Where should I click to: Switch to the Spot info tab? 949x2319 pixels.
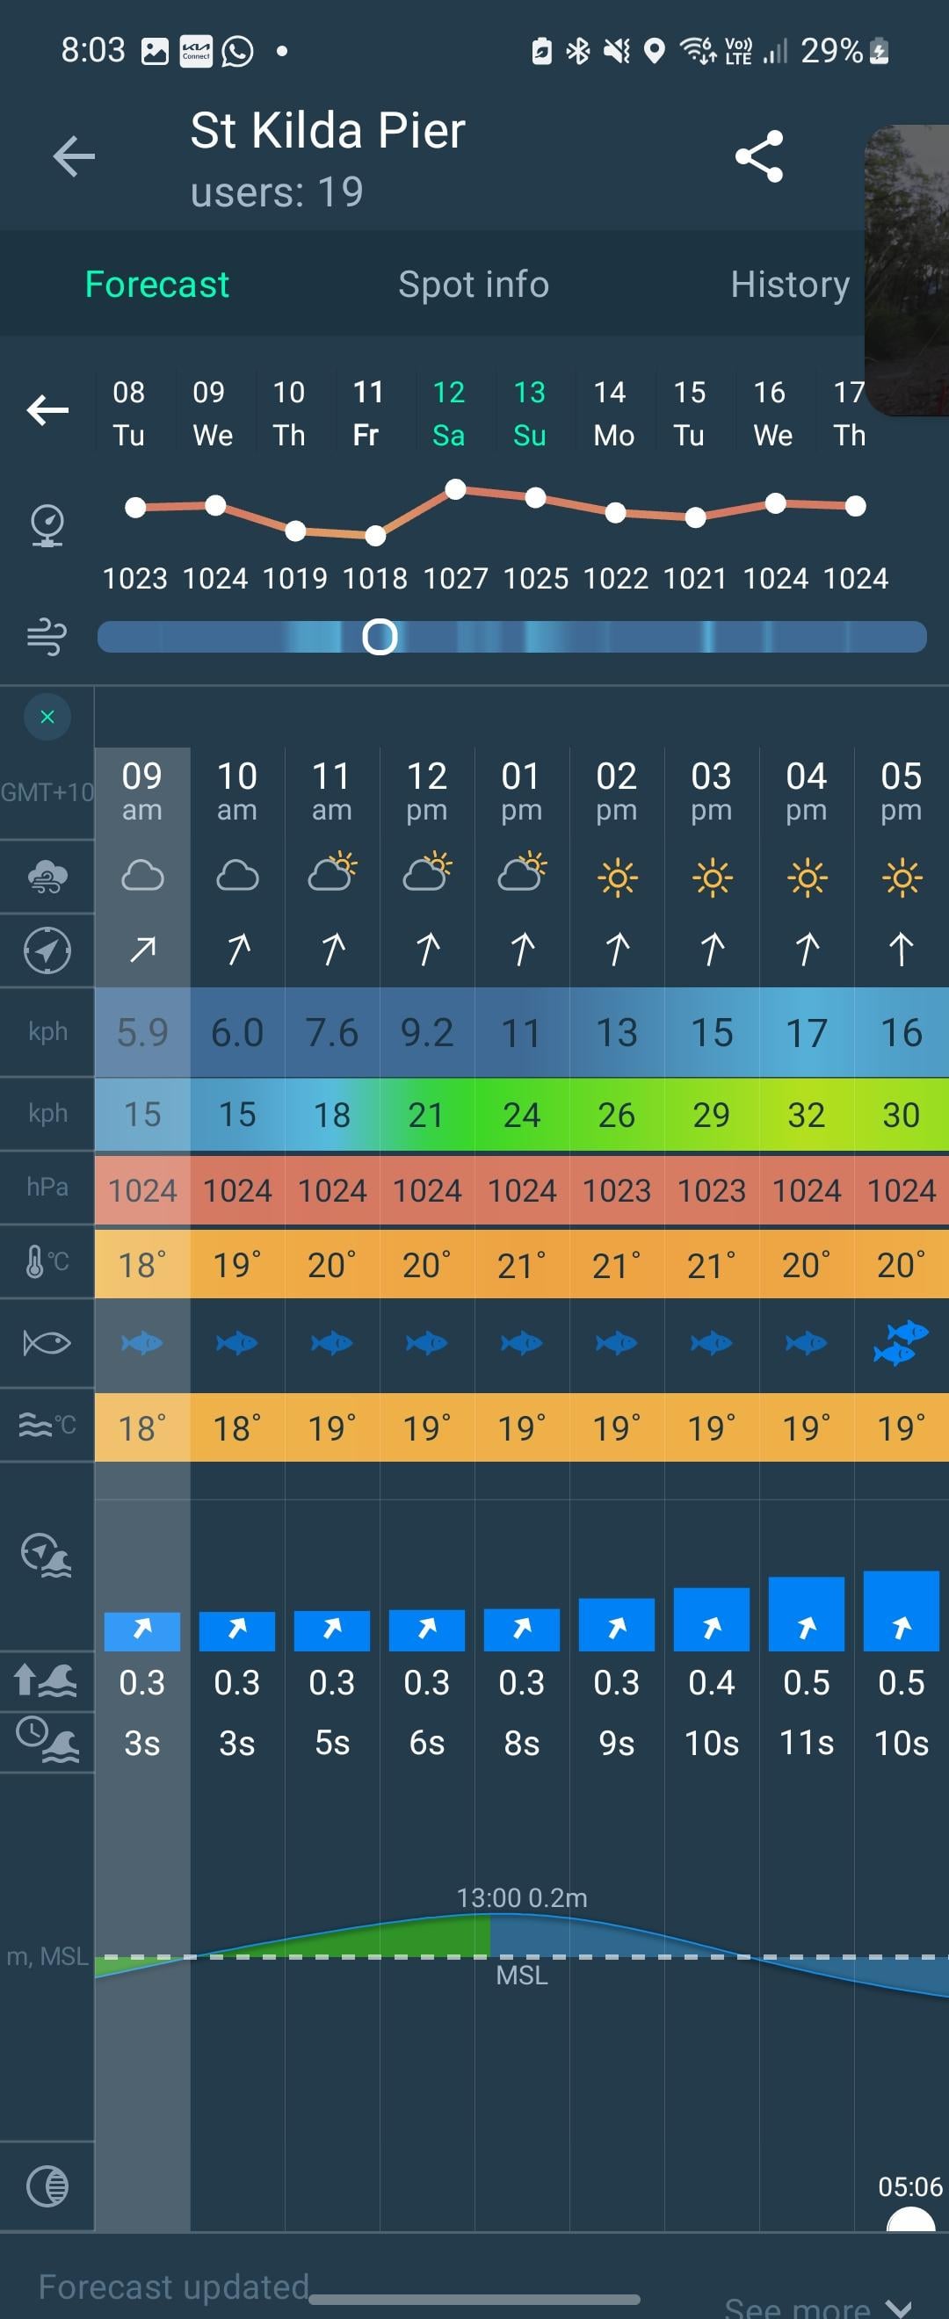474,285
